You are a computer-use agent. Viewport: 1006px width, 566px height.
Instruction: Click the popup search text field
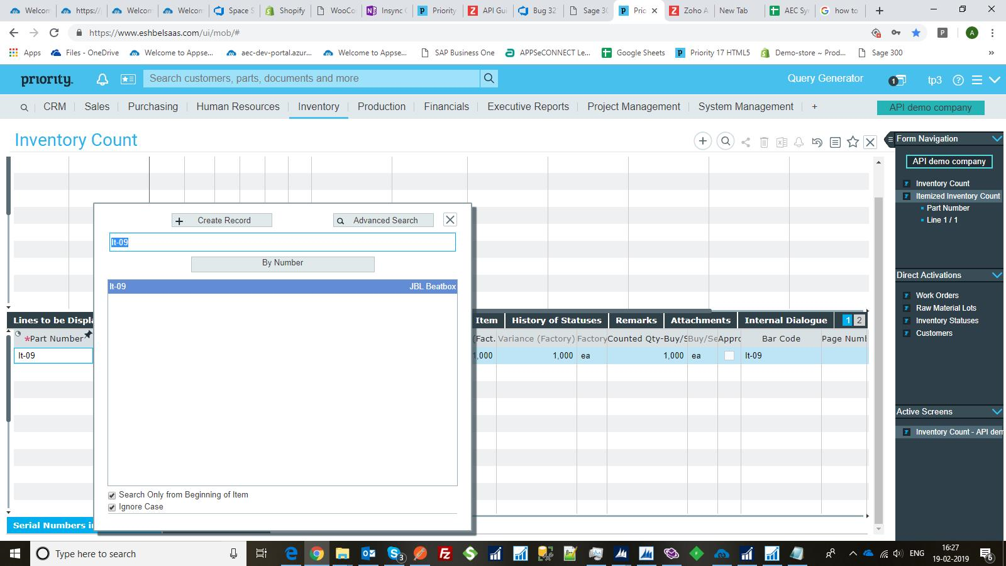282,242
